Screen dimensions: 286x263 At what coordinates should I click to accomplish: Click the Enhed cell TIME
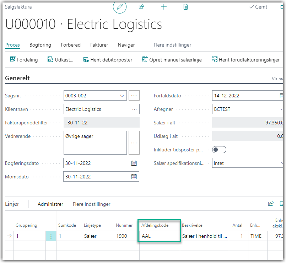coord(258,236)
